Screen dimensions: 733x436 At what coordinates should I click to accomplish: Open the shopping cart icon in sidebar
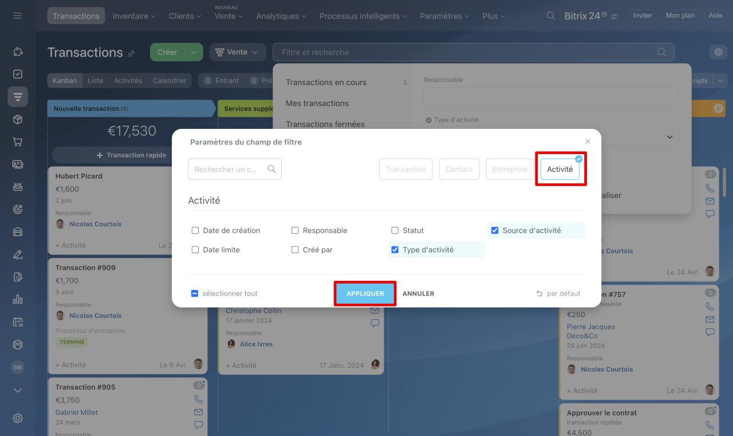point(18,142)
